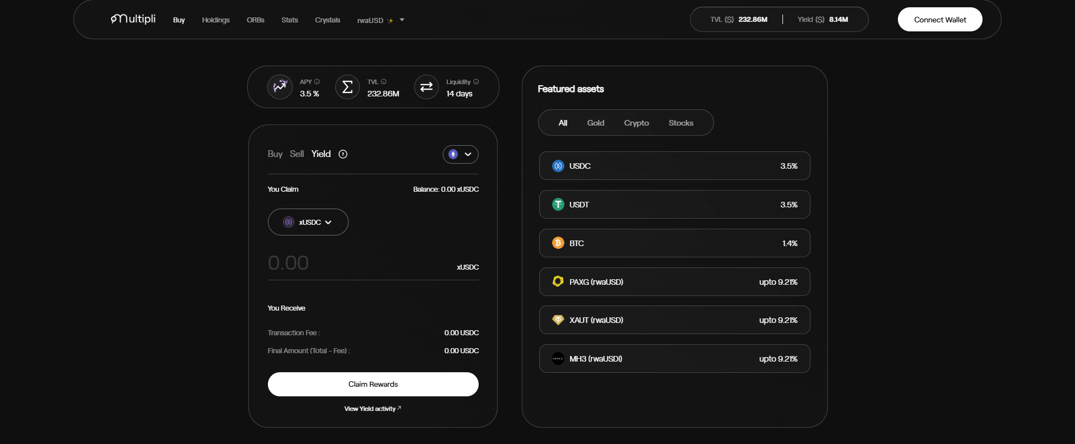Click the Connect Wallet button
The image size is (1075, 444).
coord(940,20)
